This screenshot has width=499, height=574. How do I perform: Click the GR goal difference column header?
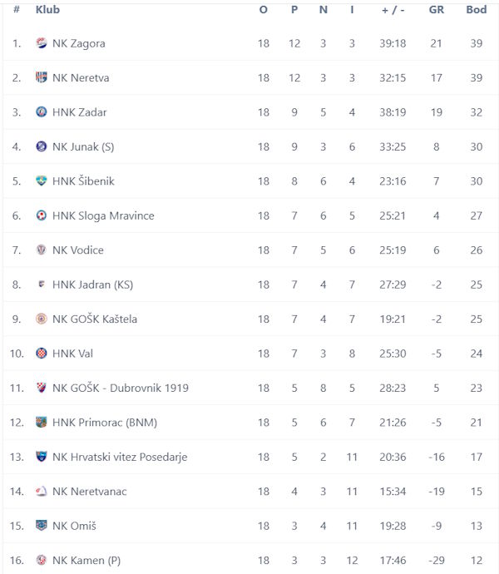point(436,10)
